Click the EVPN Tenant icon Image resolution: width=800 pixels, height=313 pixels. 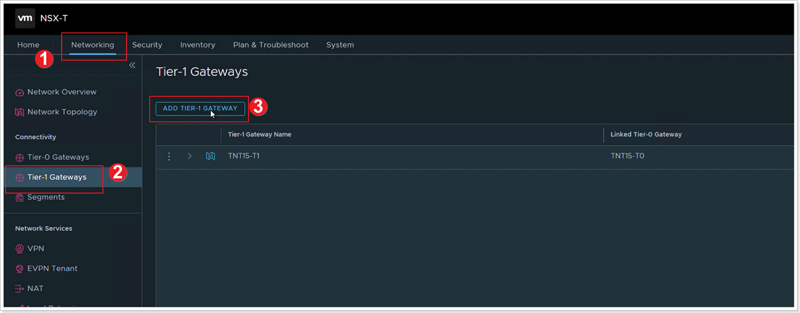point(20,269)
